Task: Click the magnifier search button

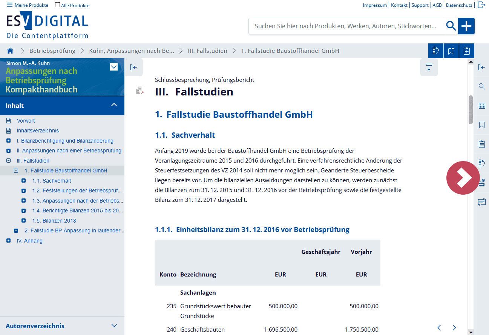Action: pos(451,26)
